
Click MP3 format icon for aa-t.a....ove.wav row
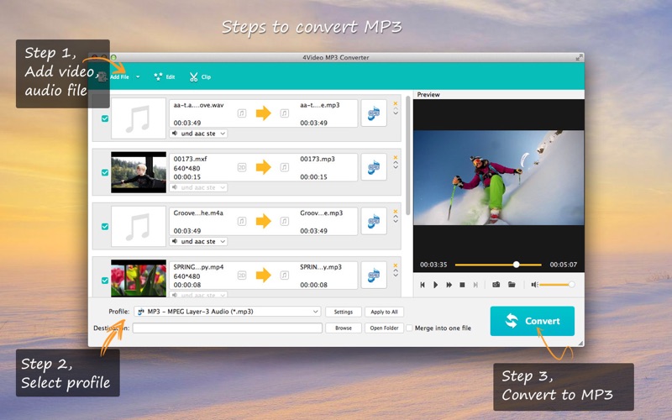[x=374, y=113]
